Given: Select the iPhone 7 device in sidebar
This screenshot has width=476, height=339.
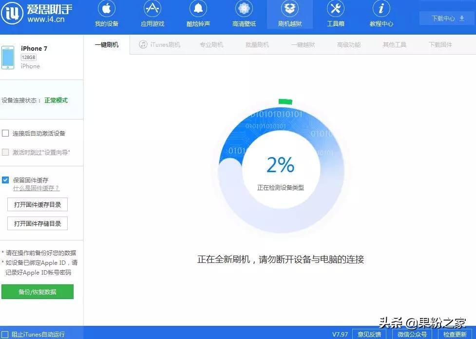Looking at the screenshot, I should (x=34, y=56).
